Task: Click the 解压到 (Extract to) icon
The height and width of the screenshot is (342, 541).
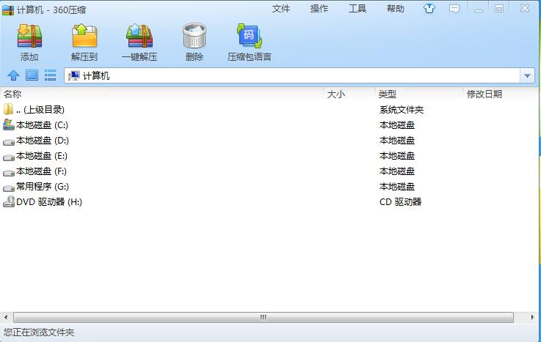Action: (x=84, y=36)
